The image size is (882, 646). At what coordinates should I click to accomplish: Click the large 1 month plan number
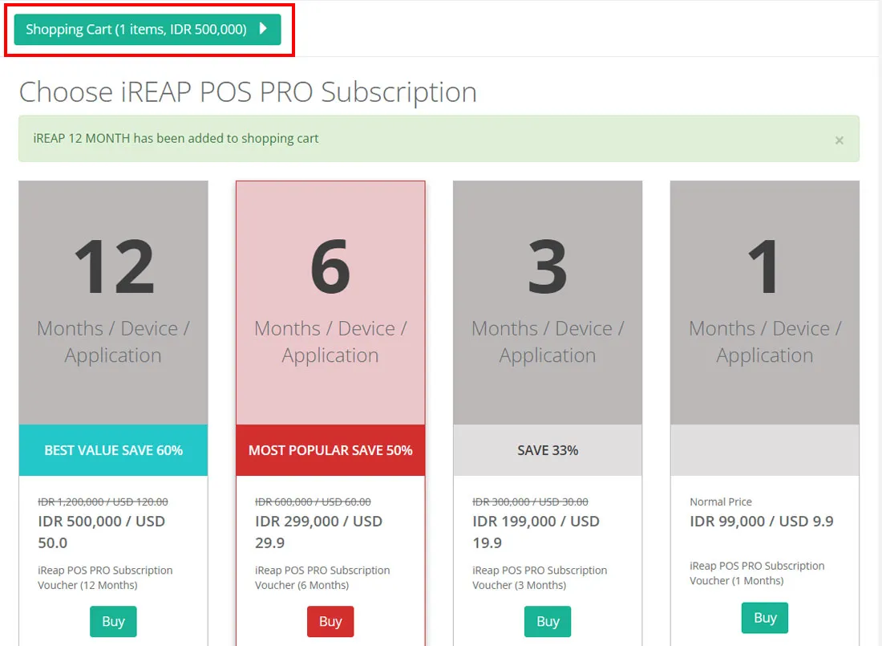764,266
